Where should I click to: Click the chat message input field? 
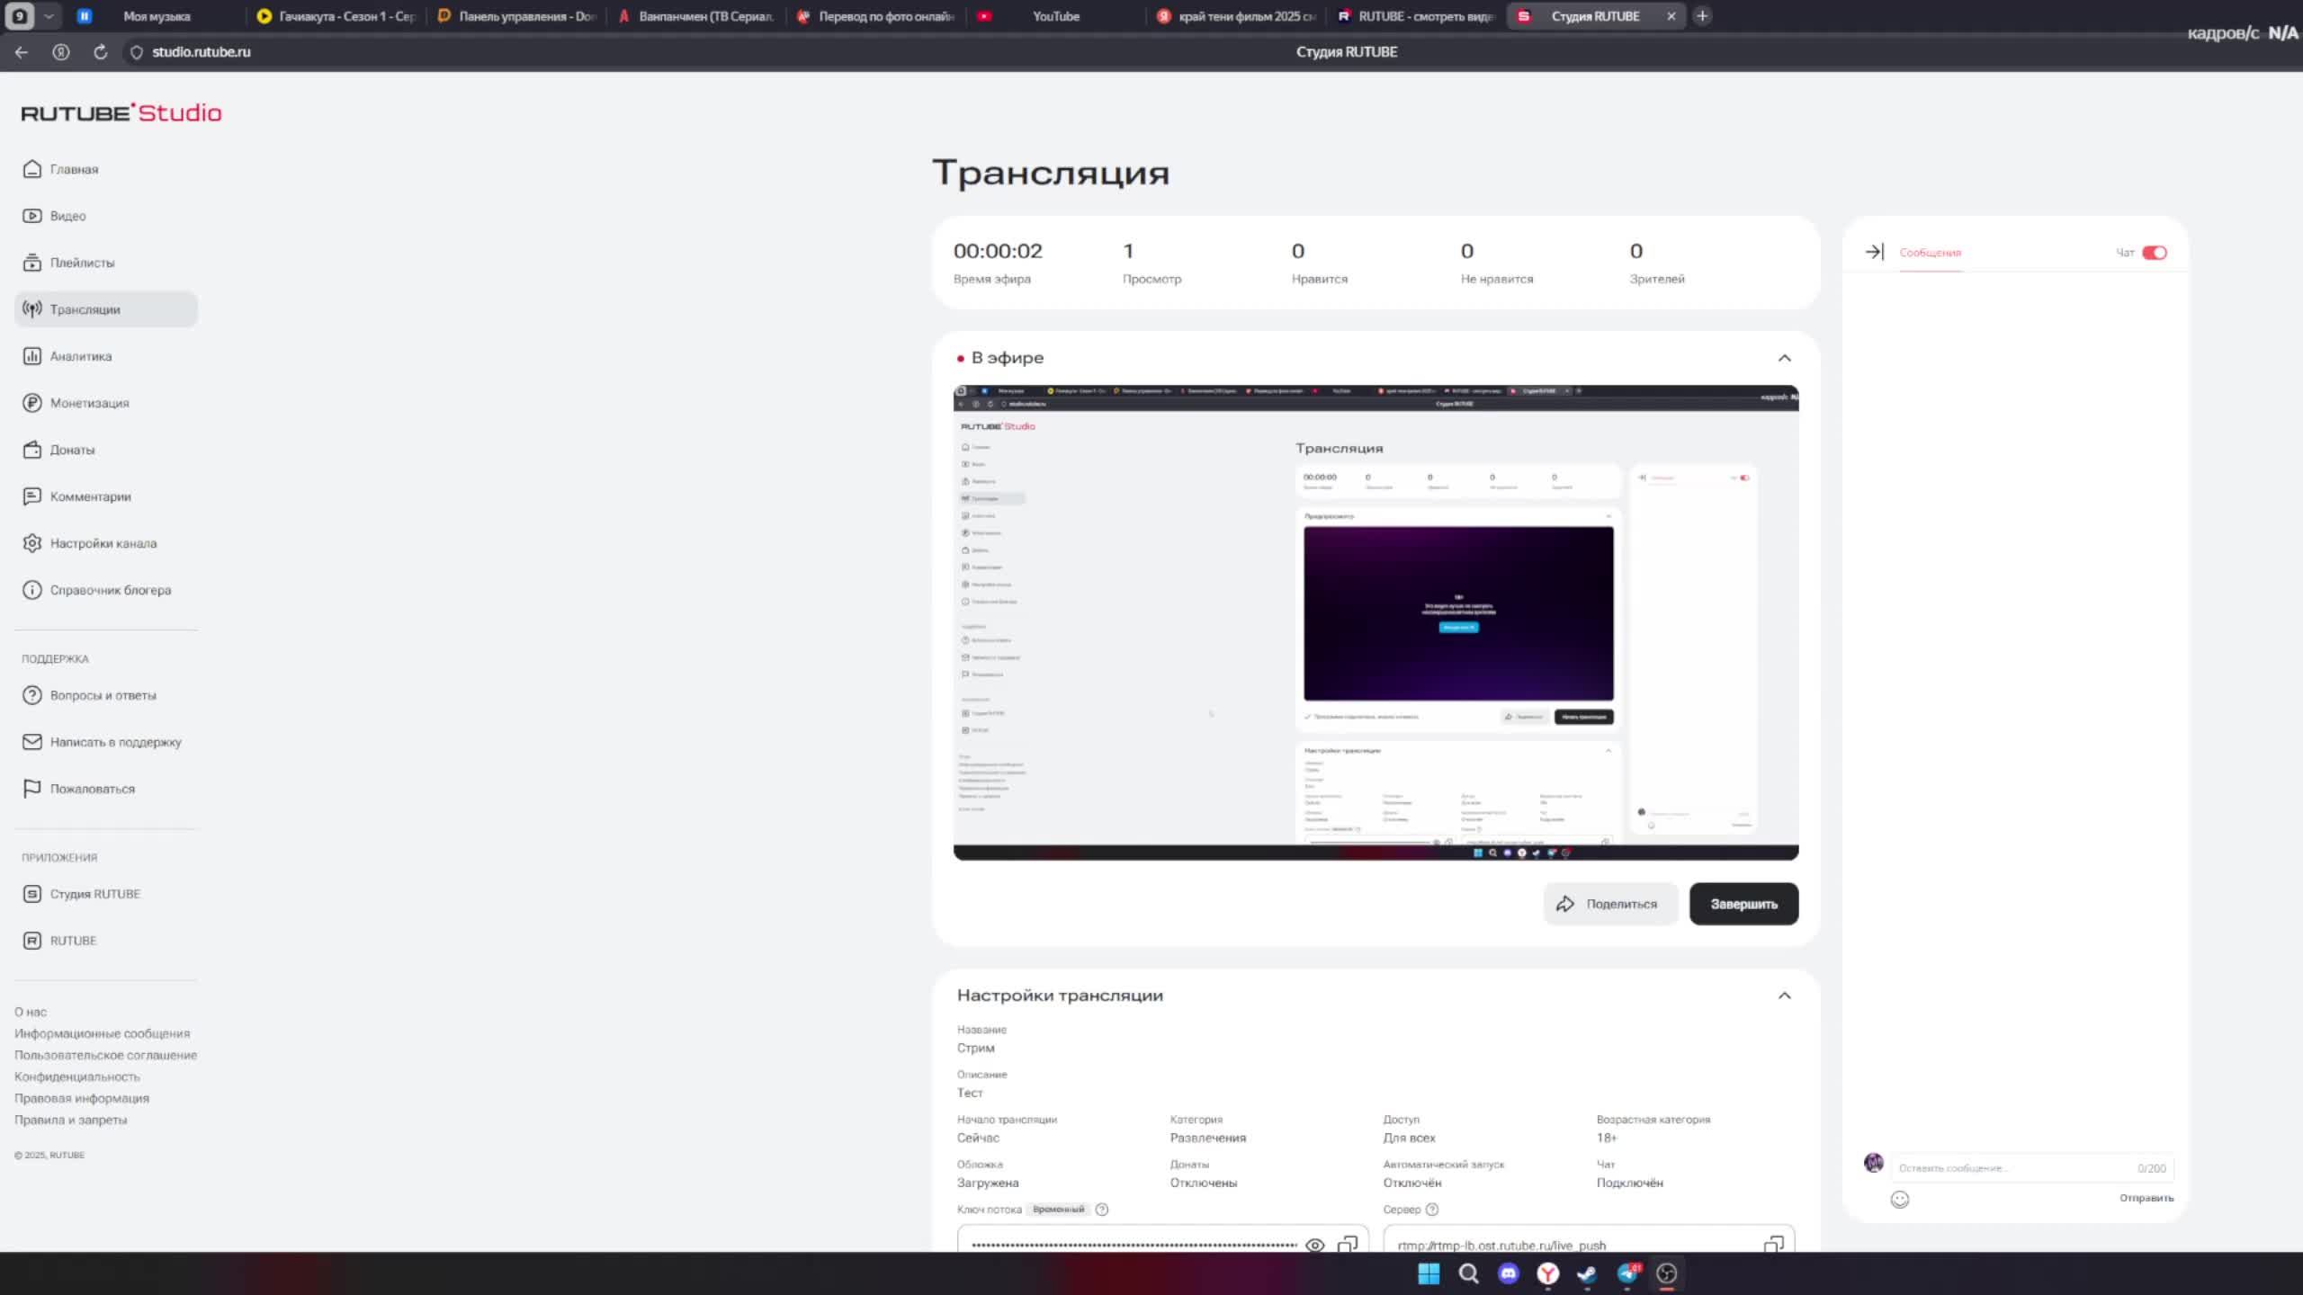click(2015, 1168)
